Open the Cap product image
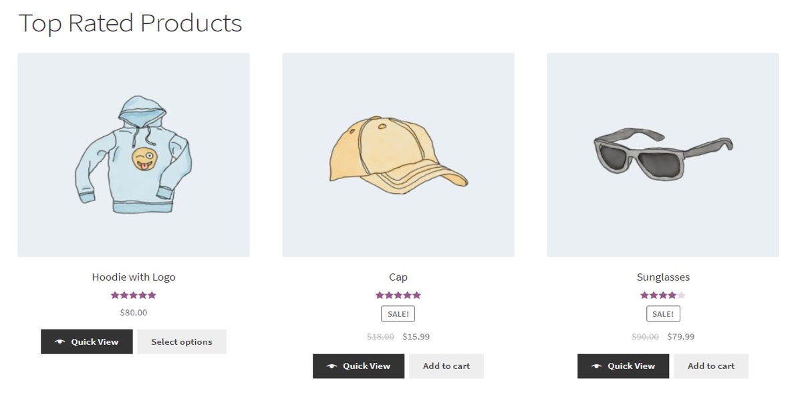The height and width of the screenshot is (401, 802). pos(398,155)
